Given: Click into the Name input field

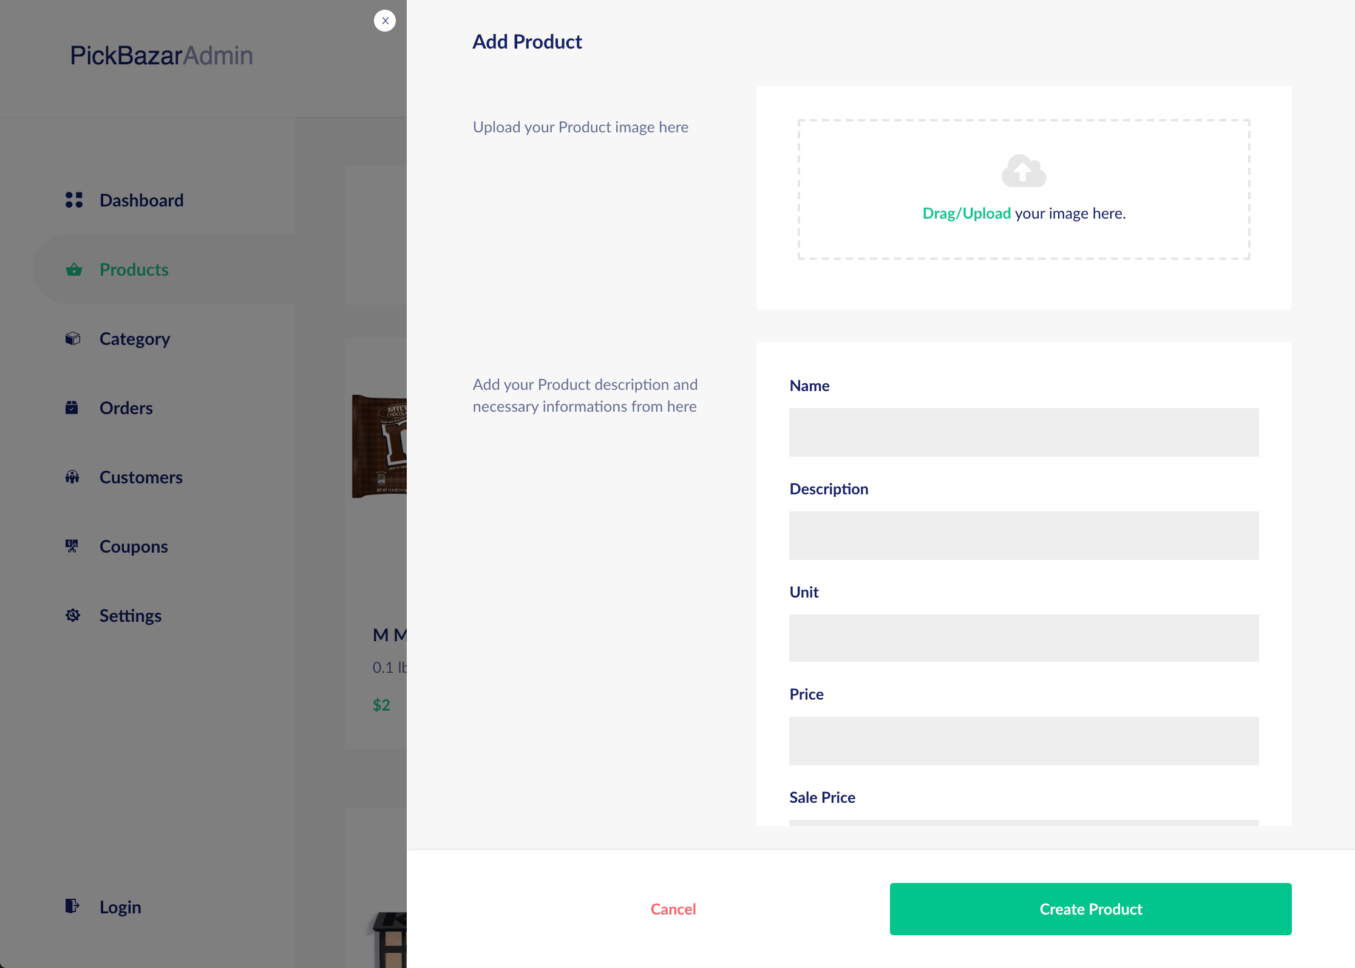Looking at the screenshot, I should (x=1024, y=431).
